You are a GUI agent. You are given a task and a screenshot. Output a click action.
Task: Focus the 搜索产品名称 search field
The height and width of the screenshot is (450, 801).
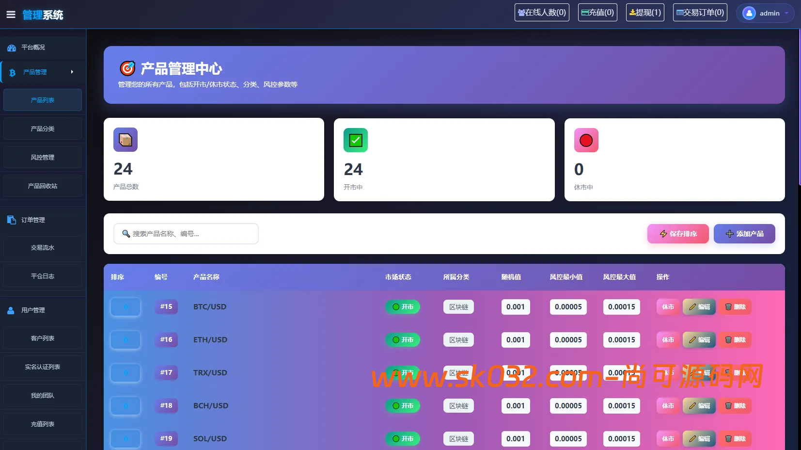pos(186,234)
